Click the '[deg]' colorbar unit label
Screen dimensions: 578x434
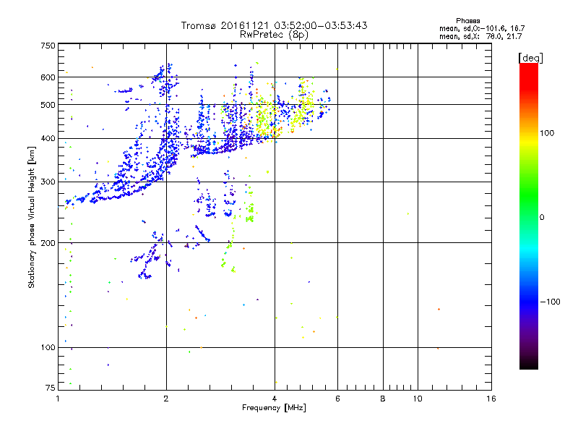tap(530, 58)
